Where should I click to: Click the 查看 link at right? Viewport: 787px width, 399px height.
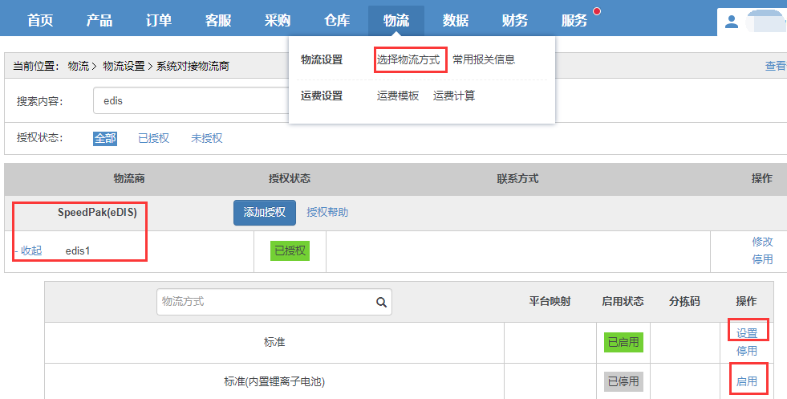[776, 67]
